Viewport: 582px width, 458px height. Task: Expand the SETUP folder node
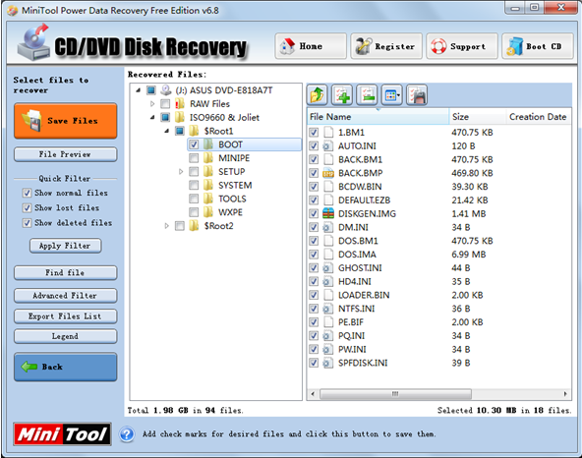click(x=181, y=171)
